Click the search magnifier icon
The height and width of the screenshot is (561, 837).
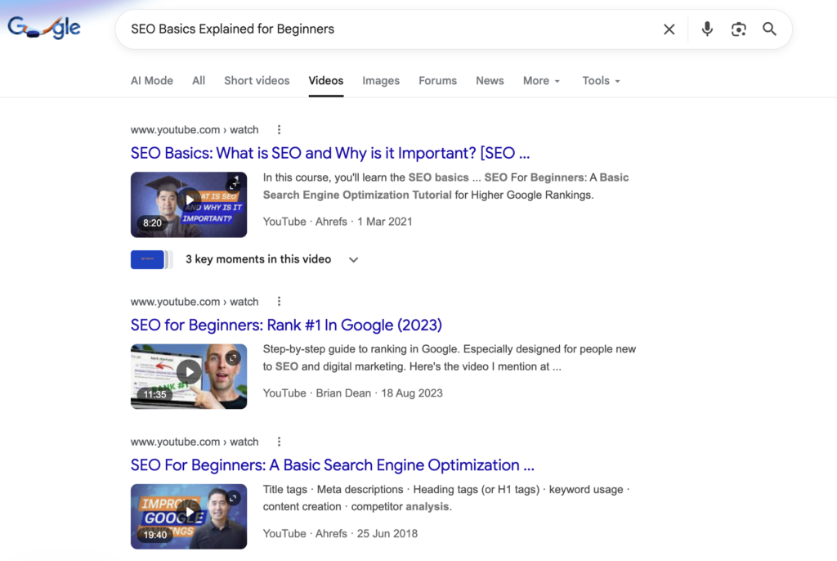coord(769,29)
